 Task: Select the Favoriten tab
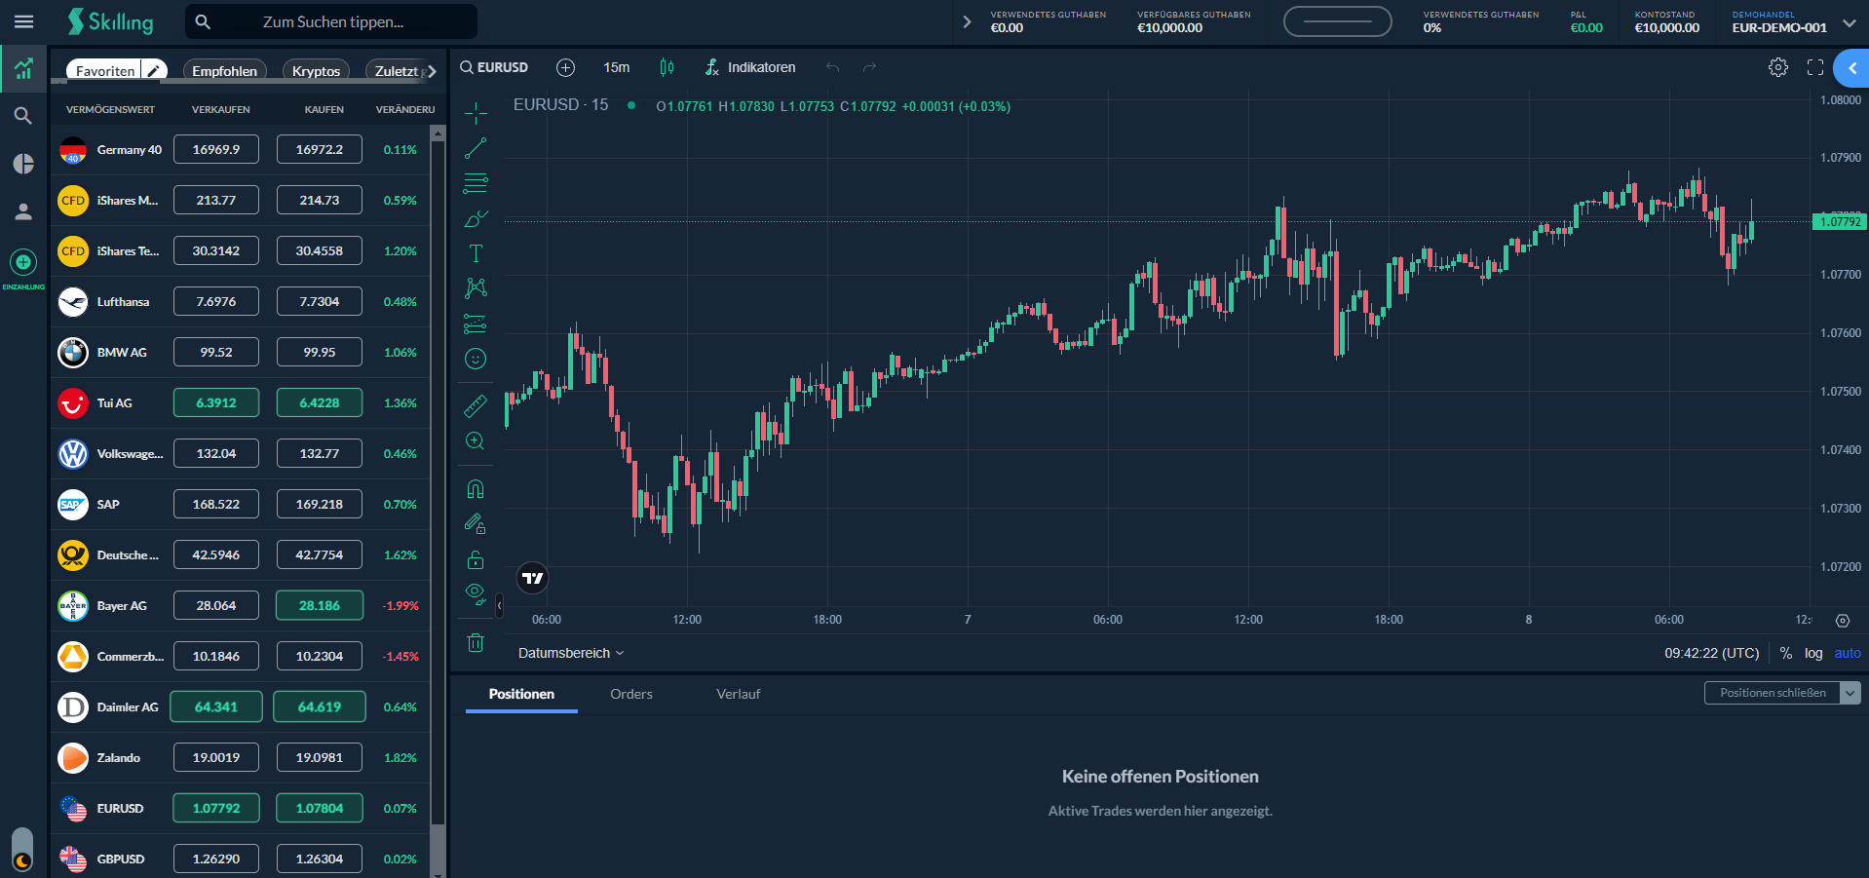105,71
